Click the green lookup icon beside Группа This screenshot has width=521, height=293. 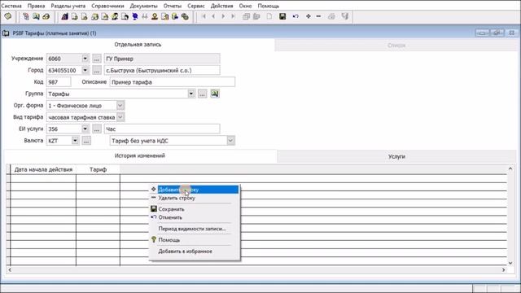[x=215, y=94]
